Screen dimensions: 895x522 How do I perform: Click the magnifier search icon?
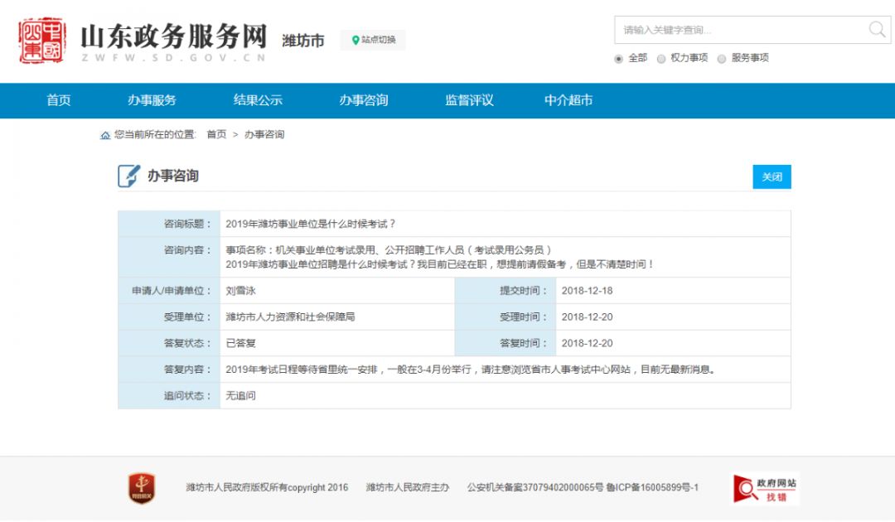[x=877, y=29]
